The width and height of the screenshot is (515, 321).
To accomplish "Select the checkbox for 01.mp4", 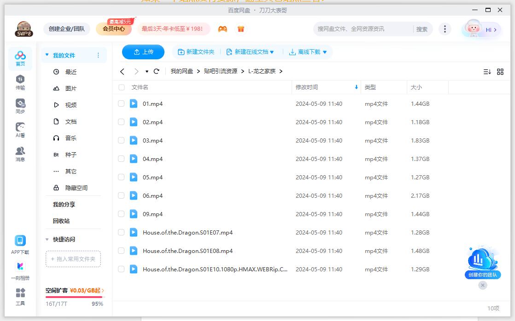I will (x=121, y=103).
